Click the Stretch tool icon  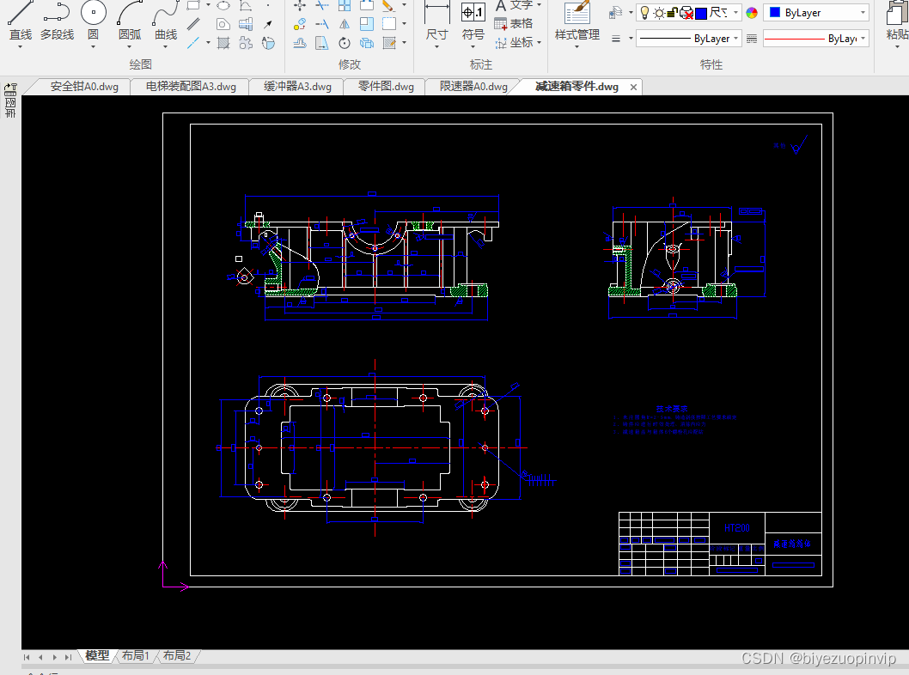point(322,42)
